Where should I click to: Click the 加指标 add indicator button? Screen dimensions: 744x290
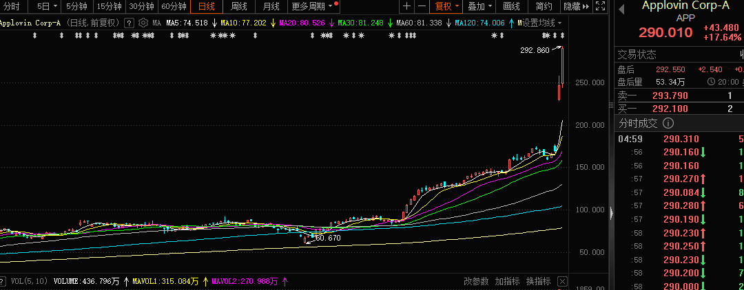click(507, 281)
